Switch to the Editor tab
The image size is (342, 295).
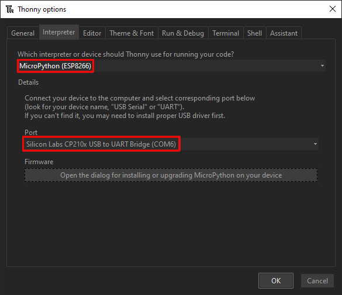pos(92,33)
